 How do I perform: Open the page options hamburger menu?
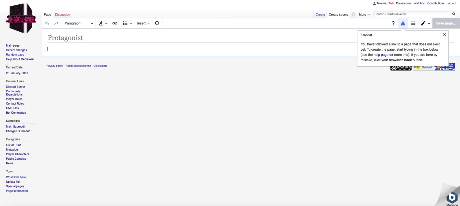pyautogui.click(x=413, y=23)
